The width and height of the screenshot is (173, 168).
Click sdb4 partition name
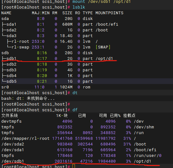pos(11,76)
